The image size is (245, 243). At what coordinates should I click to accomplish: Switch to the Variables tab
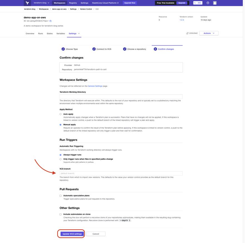pyautogui.click(x=61, y=34)
